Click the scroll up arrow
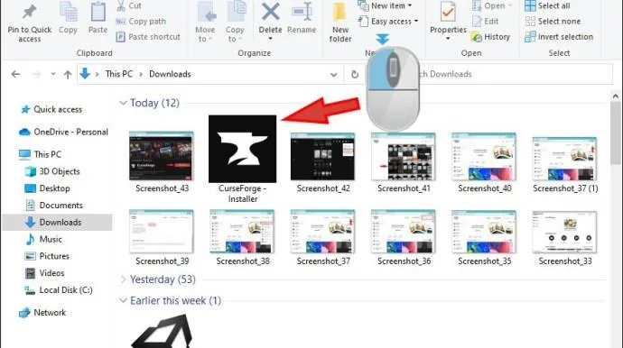Image resolution: width=623 pixels, height=348 pixels. pos(616,96)
